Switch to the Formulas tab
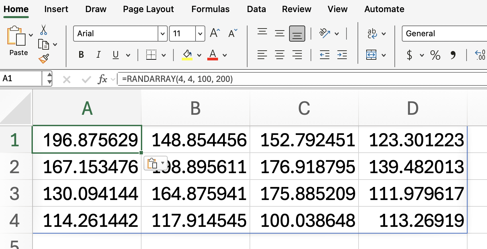This screenshot has width=487, height=249. (x=210, y=9)
